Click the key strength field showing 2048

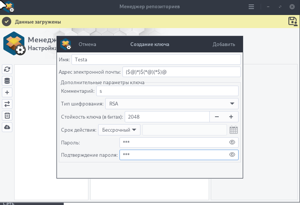(167, 117)
